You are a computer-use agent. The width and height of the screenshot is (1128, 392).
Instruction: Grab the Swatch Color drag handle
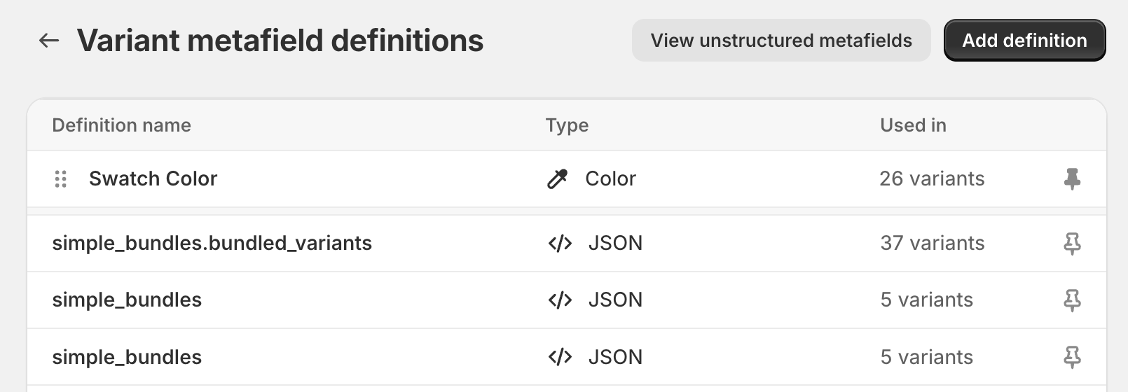[x=61, y=179]
